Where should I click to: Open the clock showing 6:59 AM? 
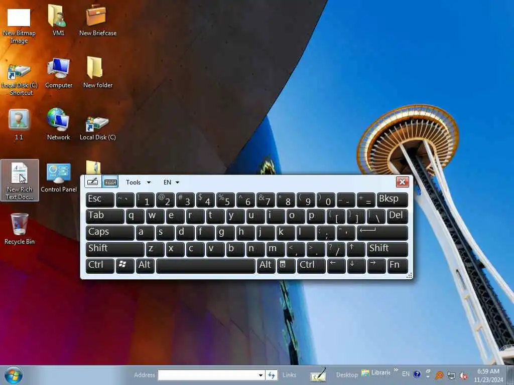point(488,375)
